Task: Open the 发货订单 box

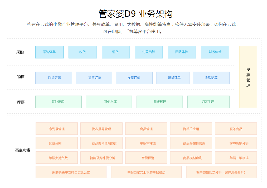Action: [x=134, y=78]
